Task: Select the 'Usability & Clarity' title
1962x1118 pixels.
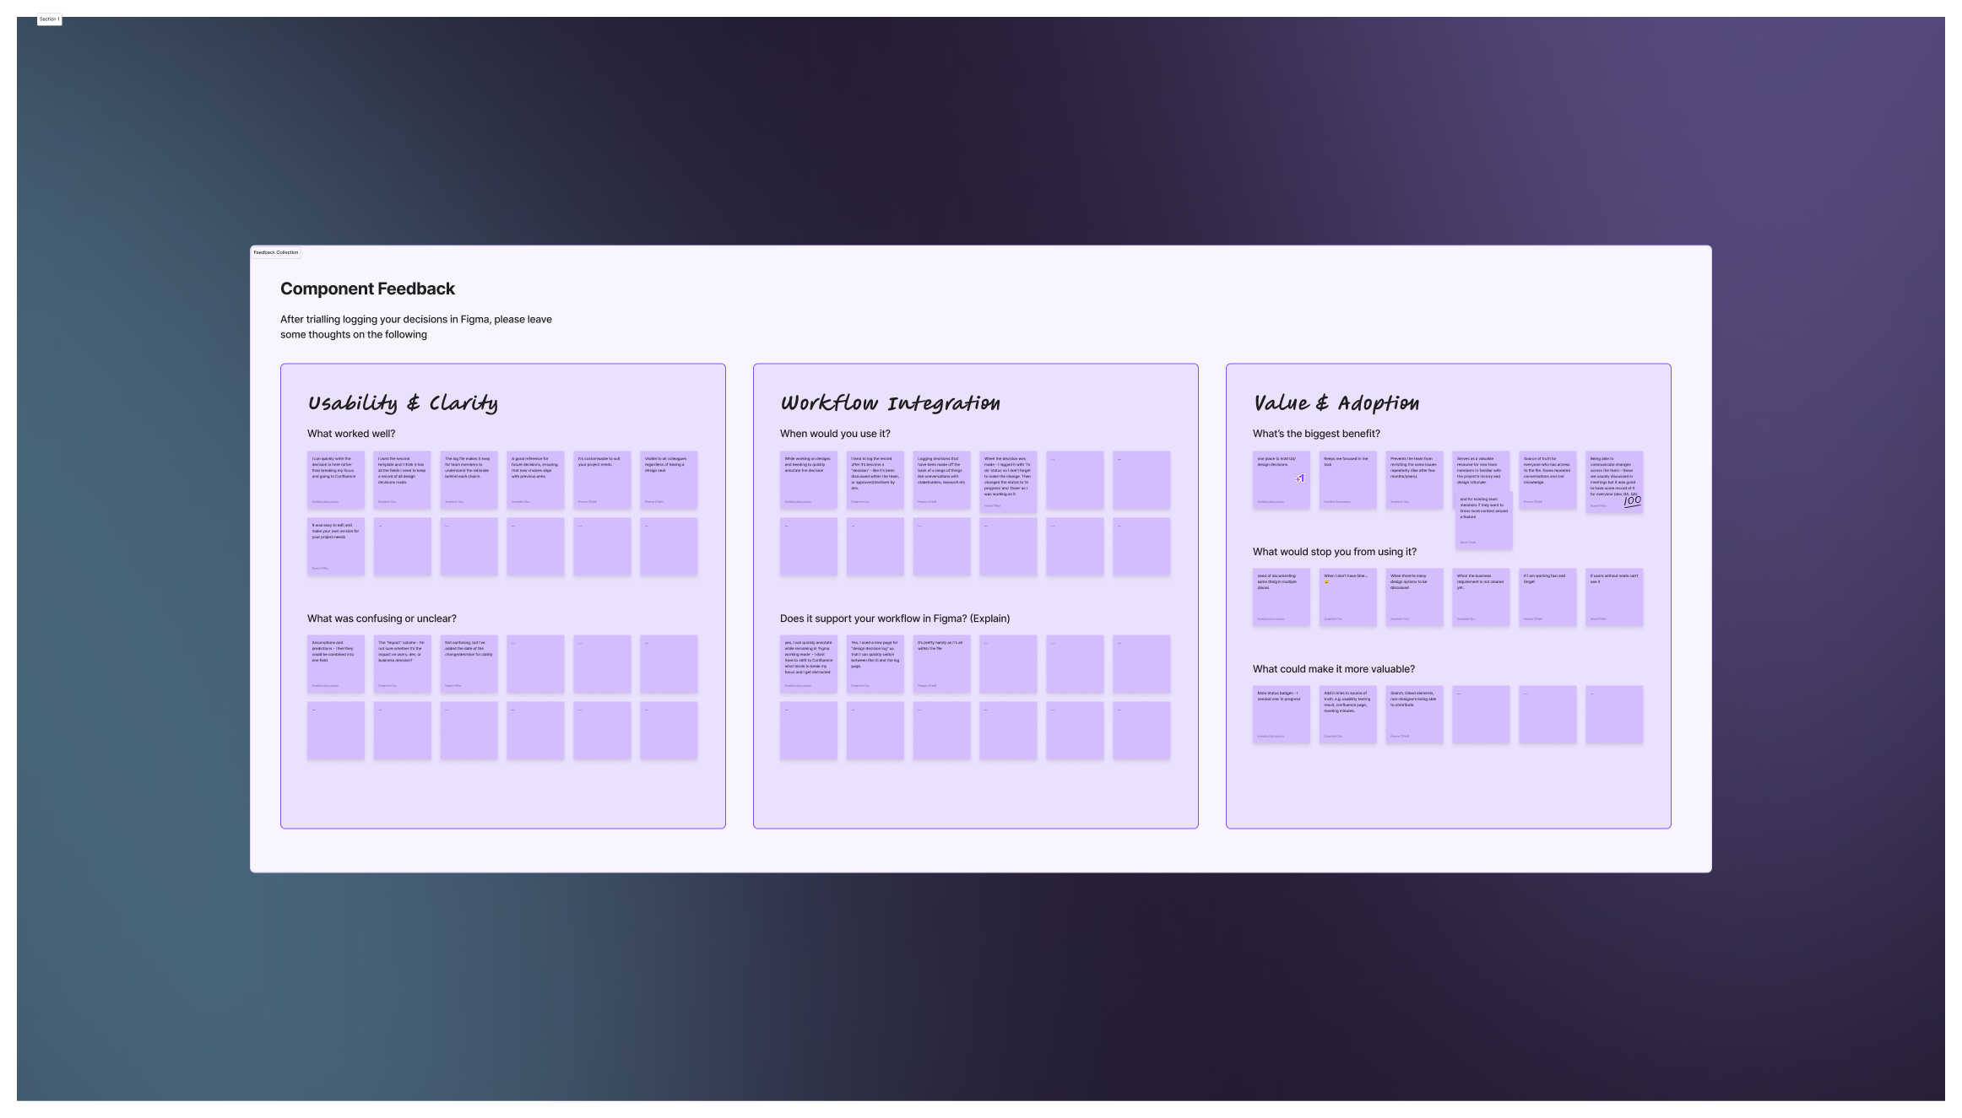Action: click(402, 403)
